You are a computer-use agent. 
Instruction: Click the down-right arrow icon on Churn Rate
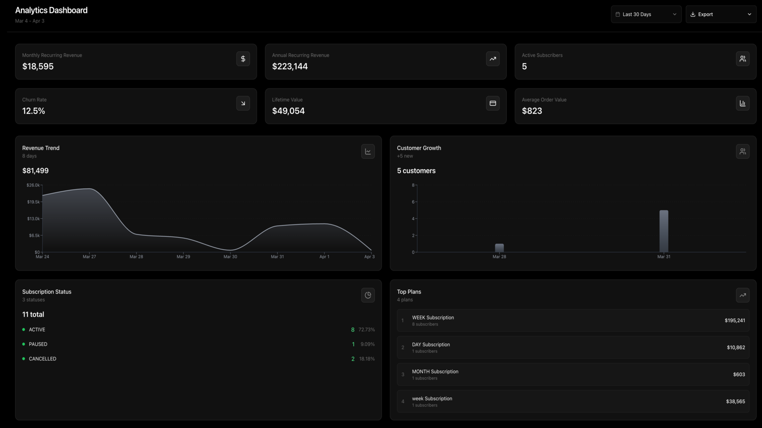pos(243,103)
